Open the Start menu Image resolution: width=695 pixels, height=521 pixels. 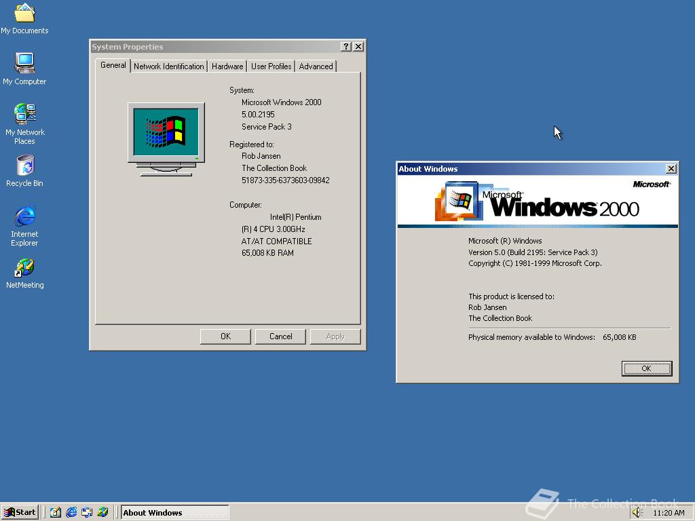(20, 512)
